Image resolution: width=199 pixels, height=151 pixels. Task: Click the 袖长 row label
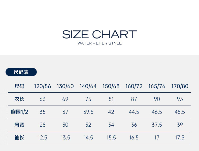[x=19, y=138]
